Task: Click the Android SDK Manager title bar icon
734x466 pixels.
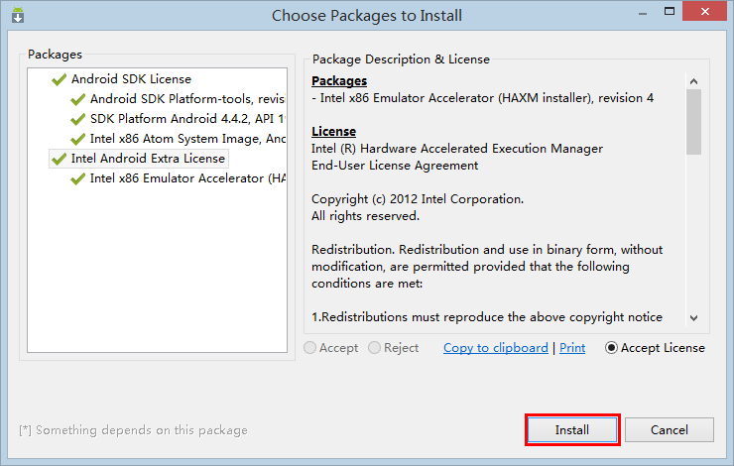Action: (x=18, y=16)
